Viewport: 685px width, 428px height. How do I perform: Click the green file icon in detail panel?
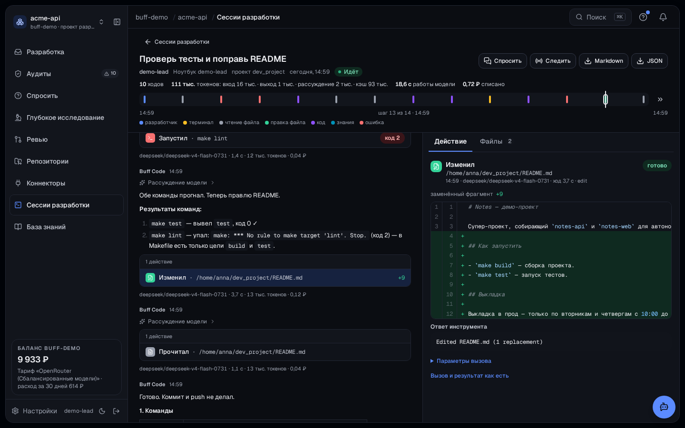(436, 166)
